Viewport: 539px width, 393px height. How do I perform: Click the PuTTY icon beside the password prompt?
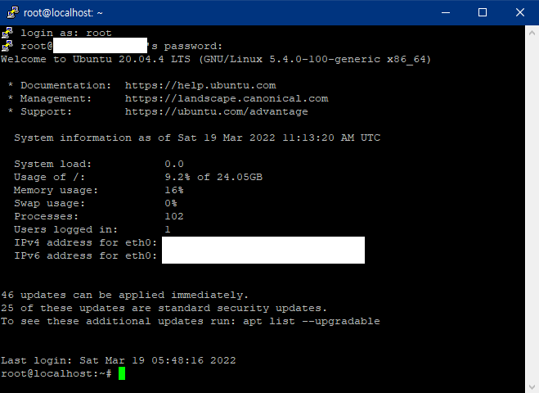click(7, 46)
